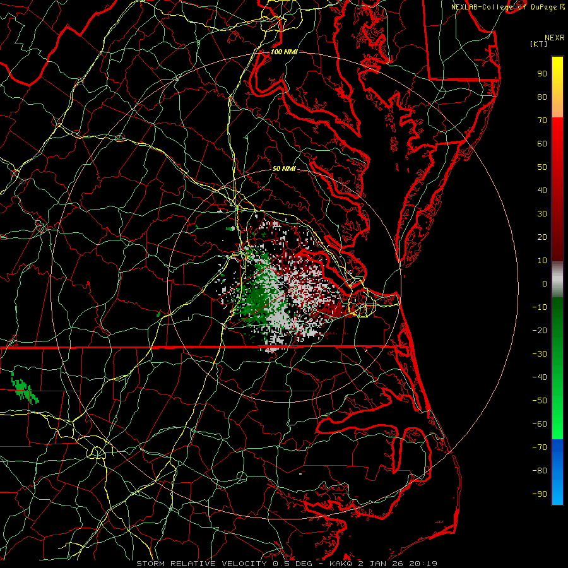Click the 50 value on the velocity scale
Screen dimensions: 568x568
coord(542,167)
